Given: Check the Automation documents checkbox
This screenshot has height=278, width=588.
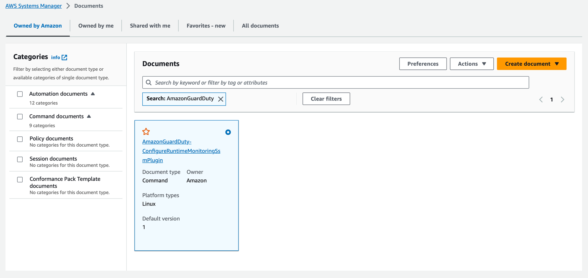Looking at the screenshot, I should point(20,94).
